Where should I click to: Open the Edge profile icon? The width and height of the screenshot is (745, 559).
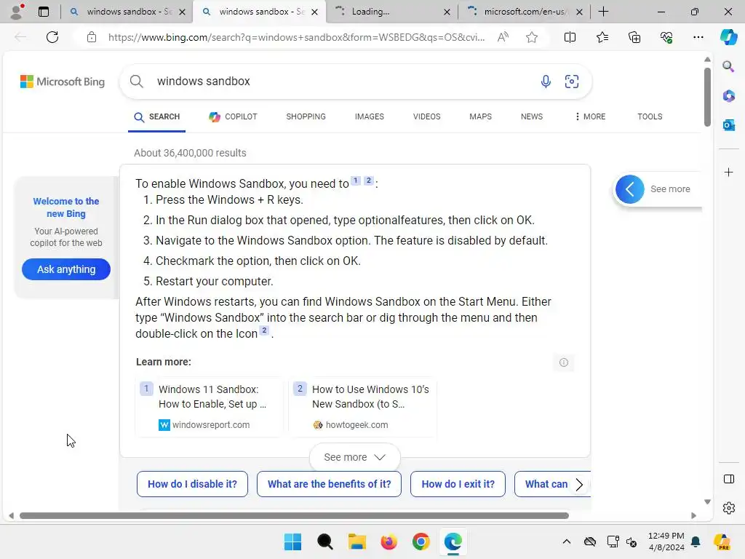17,12
